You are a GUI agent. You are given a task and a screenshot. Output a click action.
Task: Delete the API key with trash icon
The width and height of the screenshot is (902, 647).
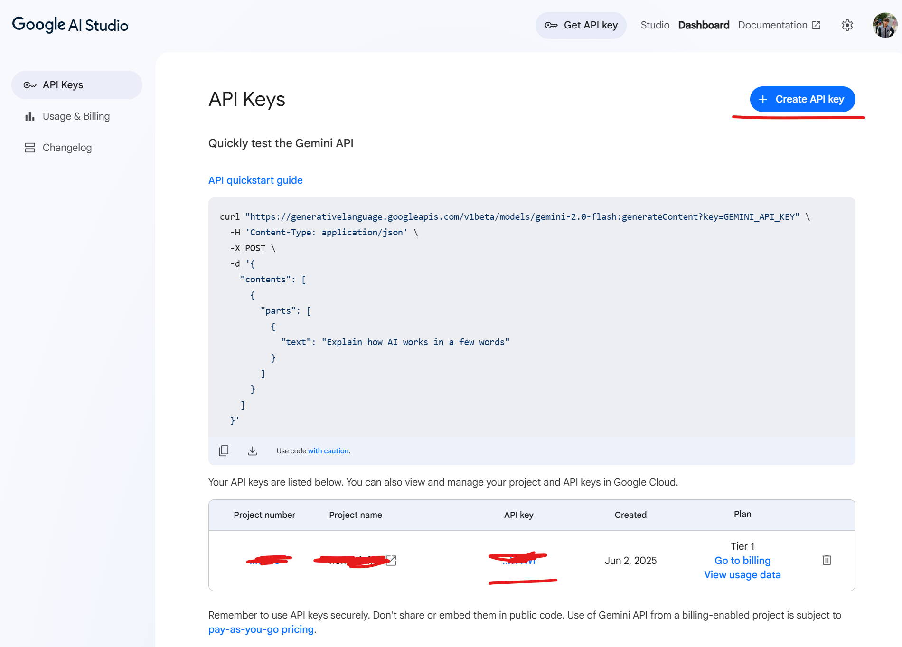pos(827,560)
